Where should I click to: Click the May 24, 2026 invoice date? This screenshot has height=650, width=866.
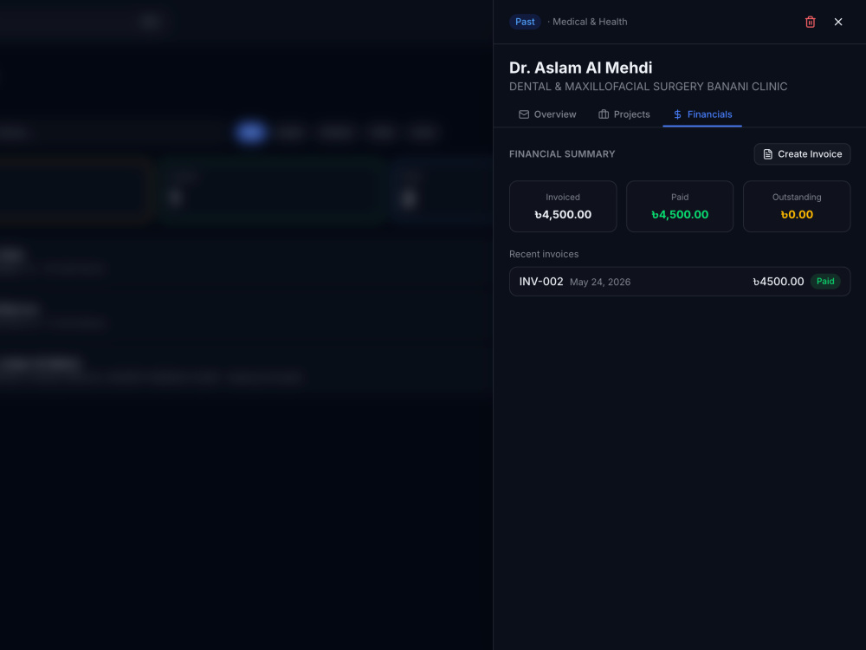point(600,282)
